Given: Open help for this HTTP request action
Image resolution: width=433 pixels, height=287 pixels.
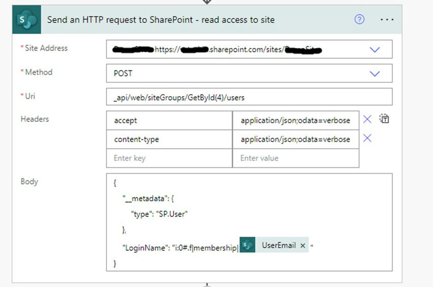Looking at the screenshot, I should coord(359,19).
